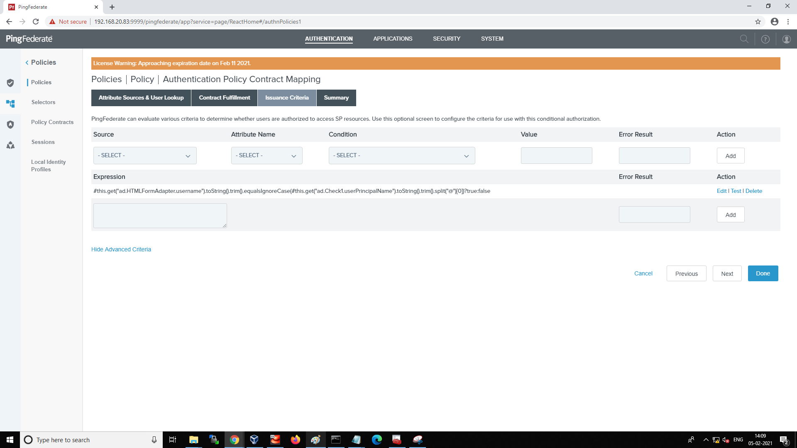Screen dimensions: 797x448
Task: Click the policy tree icon in left sidebar
Action: point(10,103)
